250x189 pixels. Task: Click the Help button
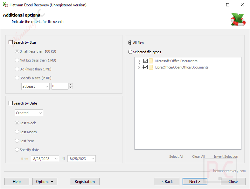[17, 182]
